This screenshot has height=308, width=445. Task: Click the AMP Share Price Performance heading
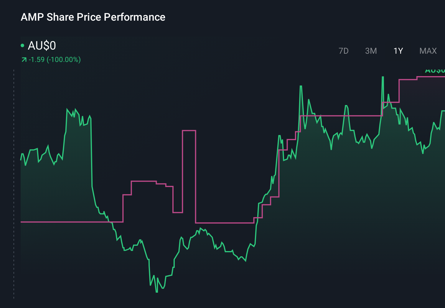pyautogui.click(x=93, y=17)
